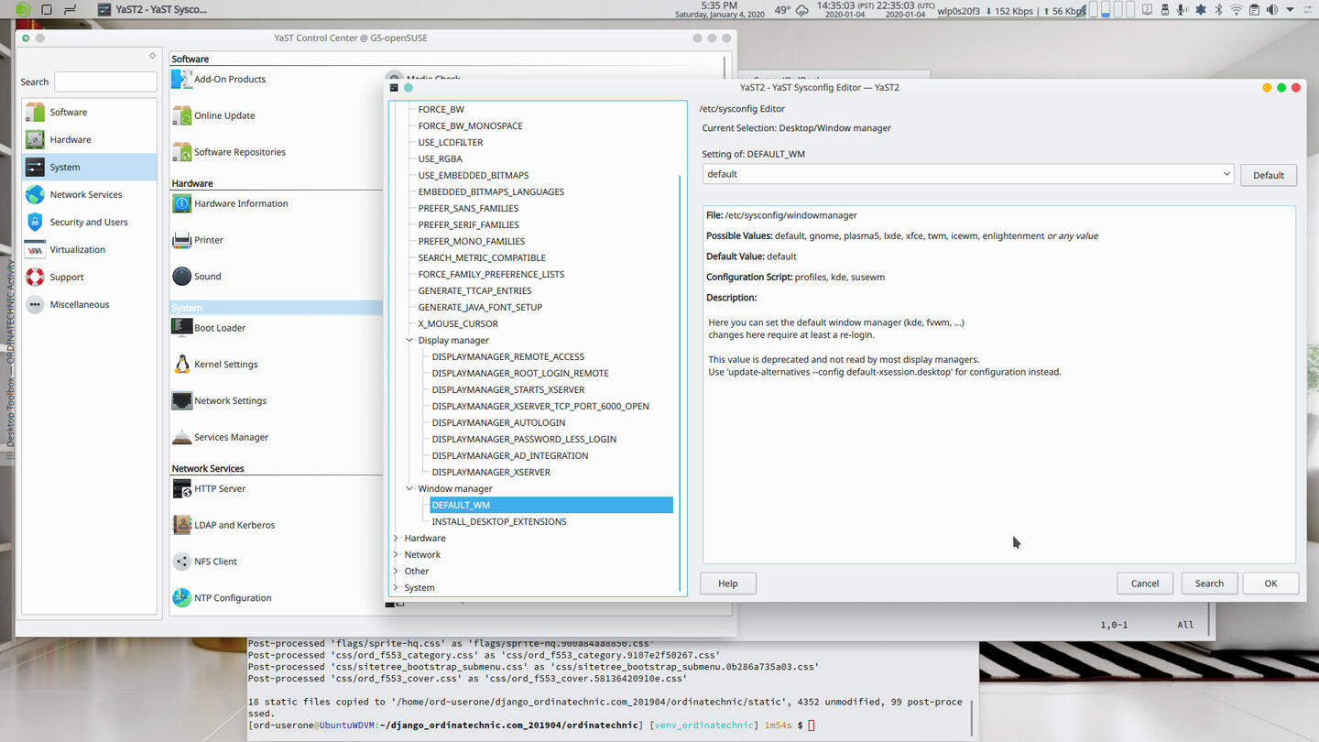The image size is (1319, 742).
Task: Select X_MOUSE_CURSOR tree entry
Action: tap(458, 323)
